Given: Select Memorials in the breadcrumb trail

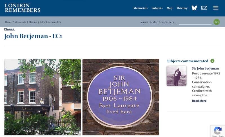Looking at the screenshot, I should pos(20,22).
